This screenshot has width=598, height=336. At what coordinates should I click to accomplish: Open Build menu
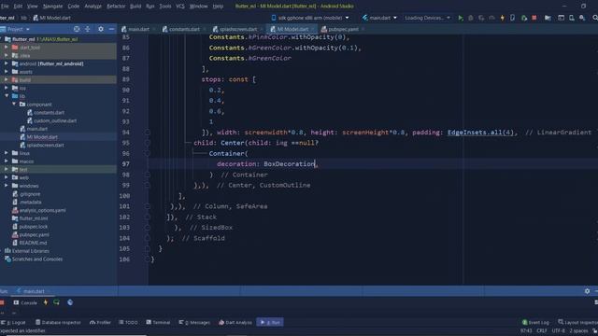point(135,7)
